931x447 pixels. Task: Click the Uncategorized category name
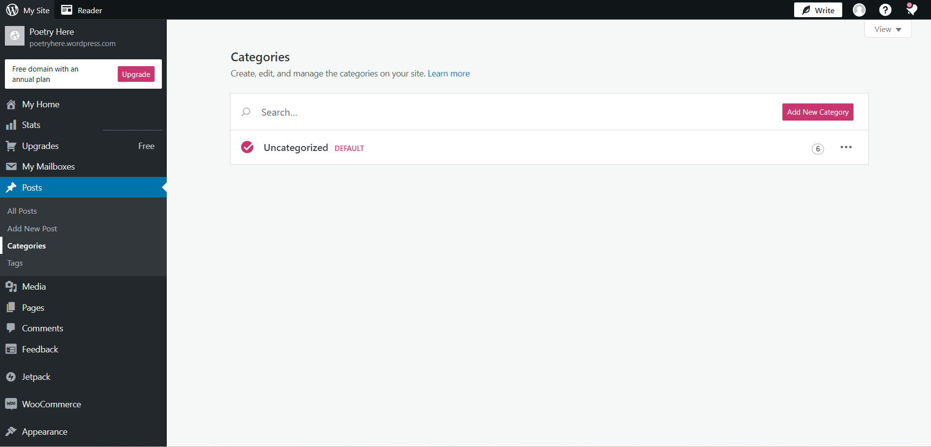(296, 148)
